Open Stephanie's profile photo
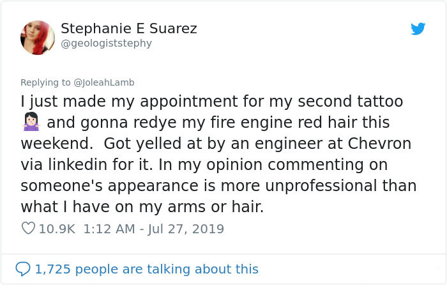The width and height of the screenshot is (447, 285). 38,37
